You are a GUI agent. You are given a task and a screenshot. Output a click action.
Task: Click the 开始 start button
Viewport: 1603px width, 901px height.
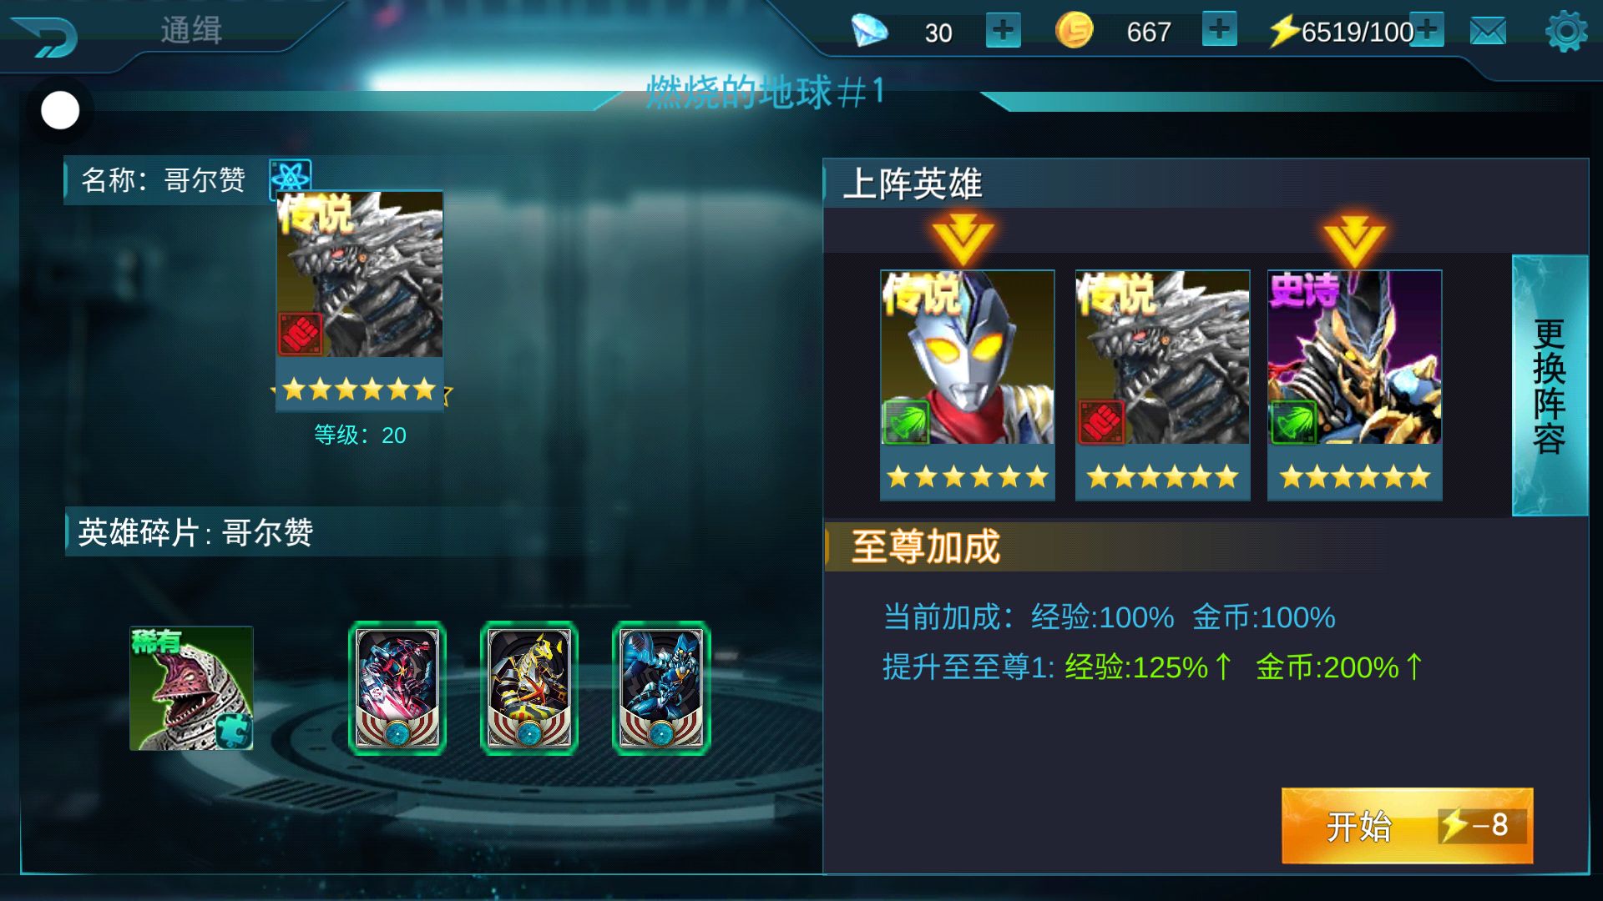tap(1407, 825)
